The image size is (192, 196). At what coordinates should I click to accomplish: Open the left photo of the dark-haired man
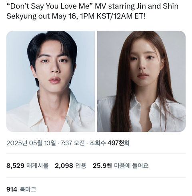(x=51, y=81)
